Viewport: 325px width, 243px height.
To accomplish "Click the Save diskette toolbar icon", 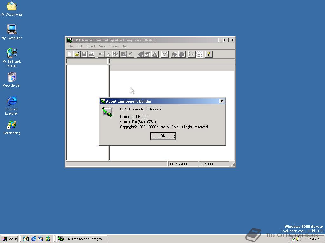I will [84, 54].
